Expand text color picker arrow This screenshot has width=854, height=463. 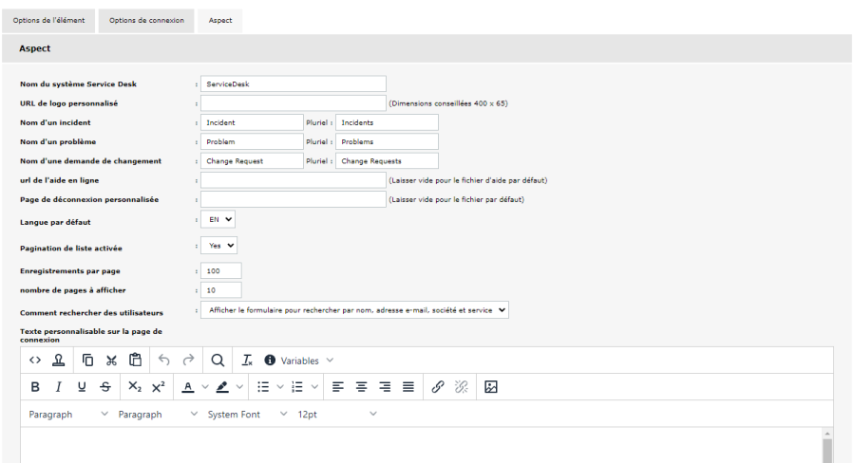[x=205, y=387]
